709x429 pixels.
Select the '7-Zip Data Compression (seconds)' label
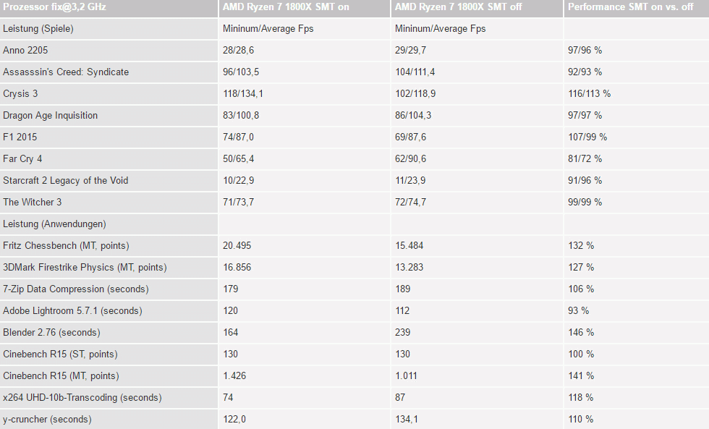click(76, 289)
